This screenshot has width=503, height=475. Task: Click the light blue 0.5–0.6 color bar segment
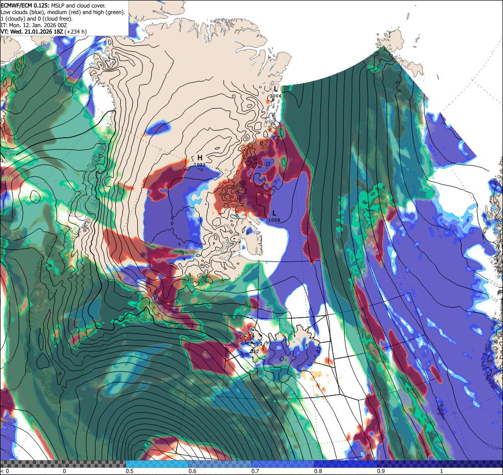coord(157,464)
